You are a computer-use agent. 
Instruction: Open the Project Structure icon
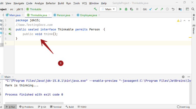tap(180, 9)
